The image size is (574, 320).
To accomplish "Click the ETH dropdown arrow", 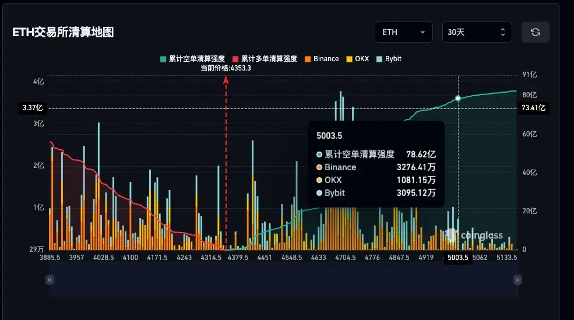I will tap(422, 32).
